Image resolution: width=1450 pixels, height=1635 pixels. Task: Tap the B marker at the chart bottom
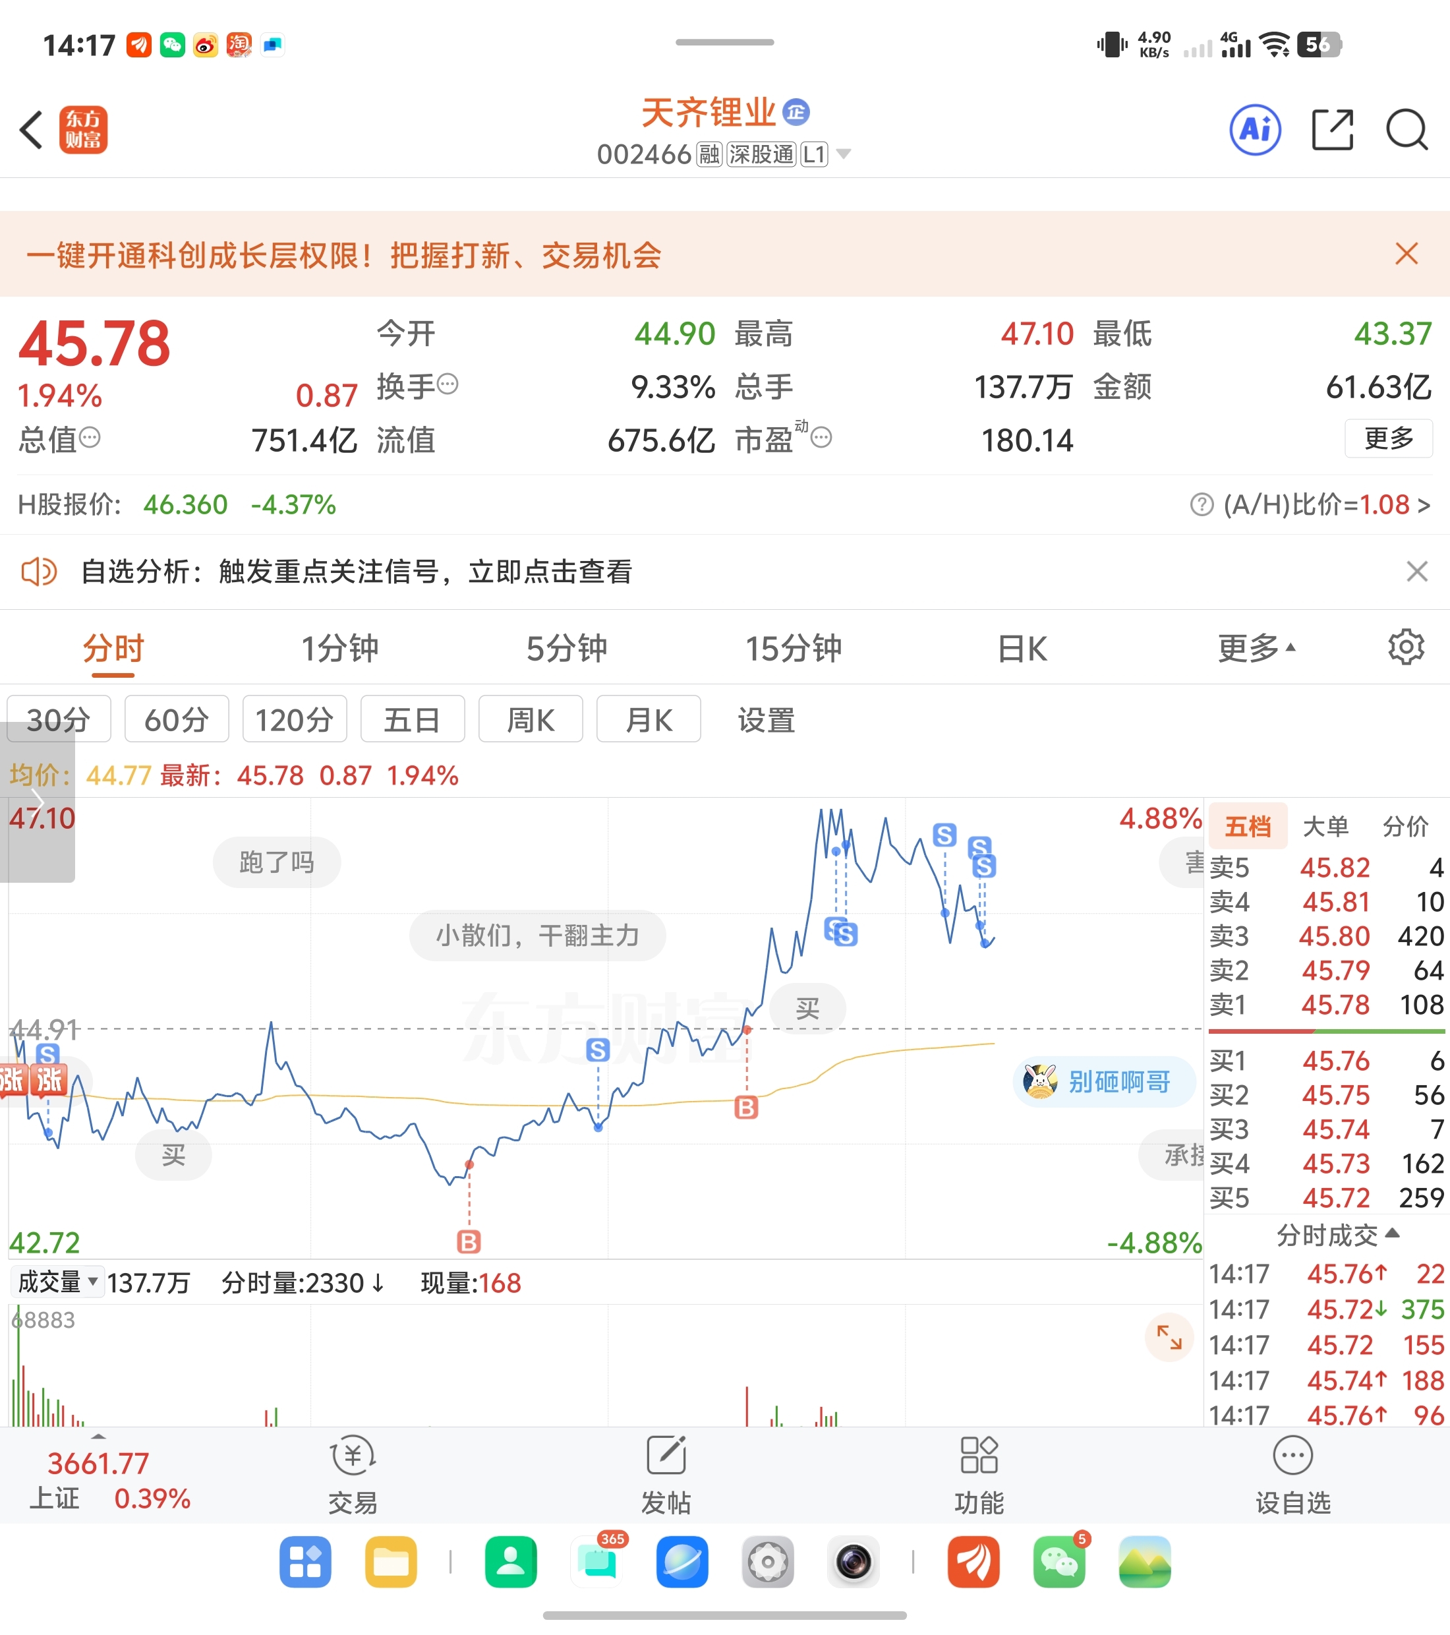(469, 1241)
